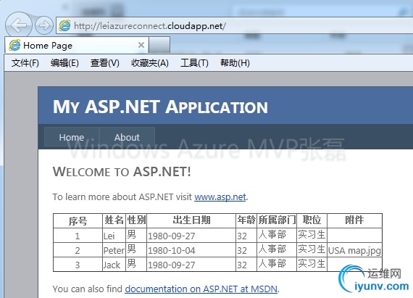Select the name cell Lei
Viewport: 413px width, 298px height.
[114, 236]
